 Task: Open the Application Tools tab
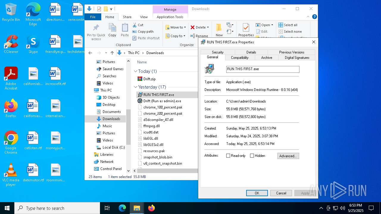[x=170, y=17]
